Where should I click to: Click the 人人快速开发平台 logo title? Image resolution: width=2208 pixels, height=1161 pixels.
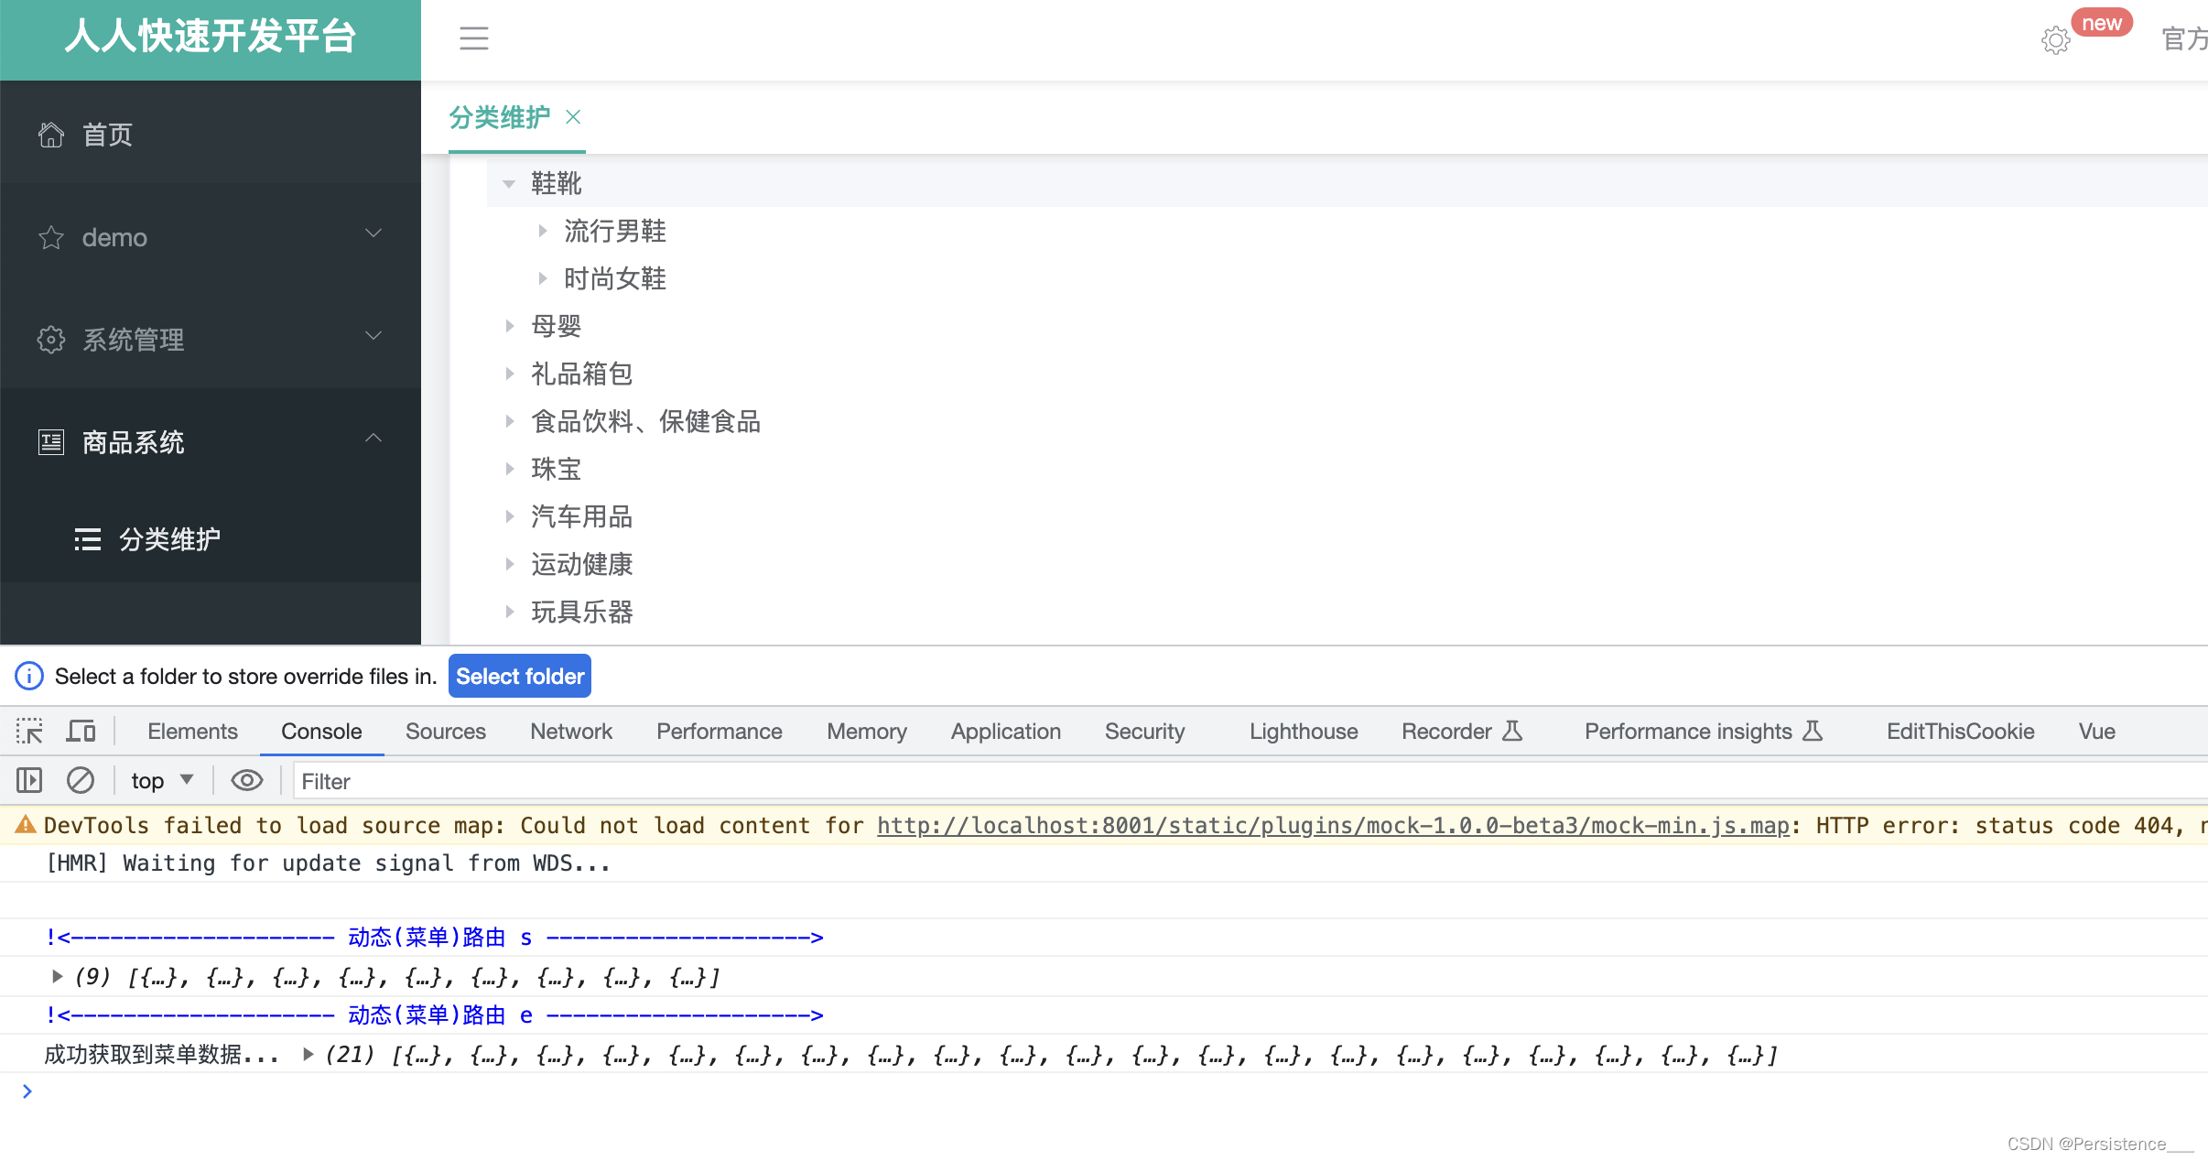(x=211, y=37)
